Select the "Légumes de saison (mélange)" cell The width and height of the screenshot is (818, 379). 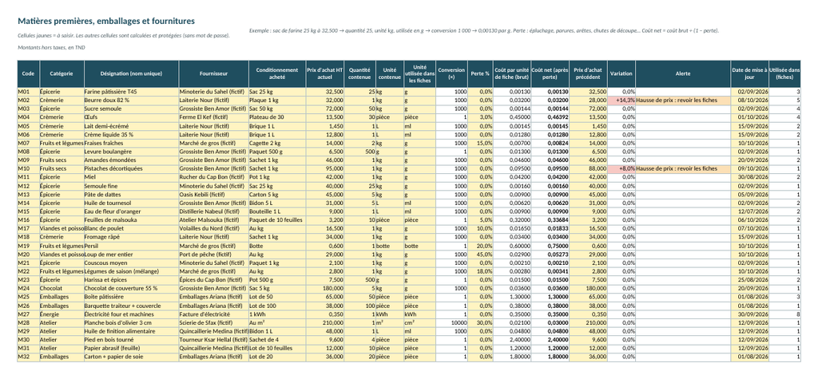[132, 271]
